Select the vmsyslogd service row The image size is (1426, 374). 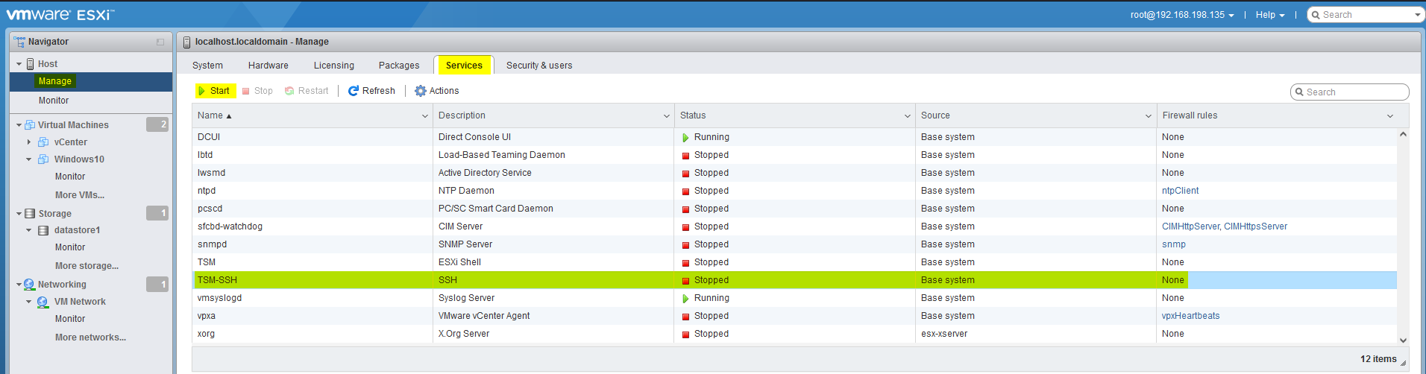pos(794,298)
